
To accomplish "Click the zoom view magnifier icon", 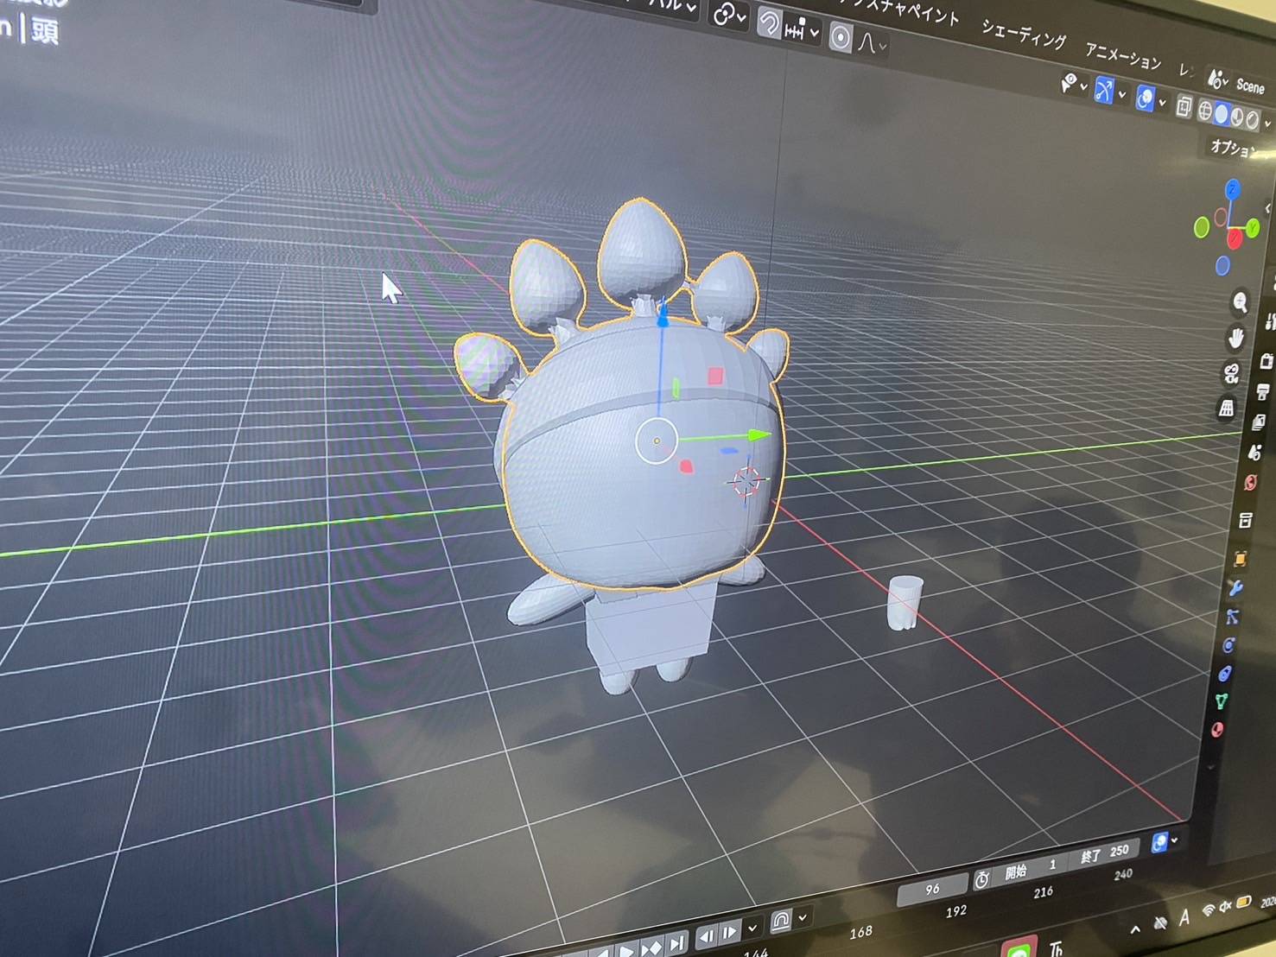I will click(x=1240, y=302).
